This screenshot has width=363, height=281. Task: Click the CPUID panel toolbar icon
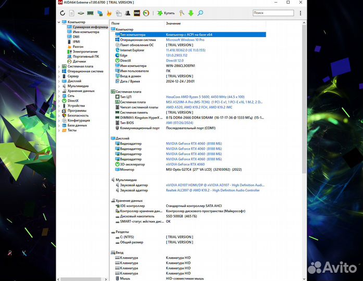pyautogui.click(x=119, y=13)
